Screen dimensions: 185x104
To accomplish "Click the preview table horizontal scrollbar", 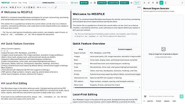I will 99,88.
